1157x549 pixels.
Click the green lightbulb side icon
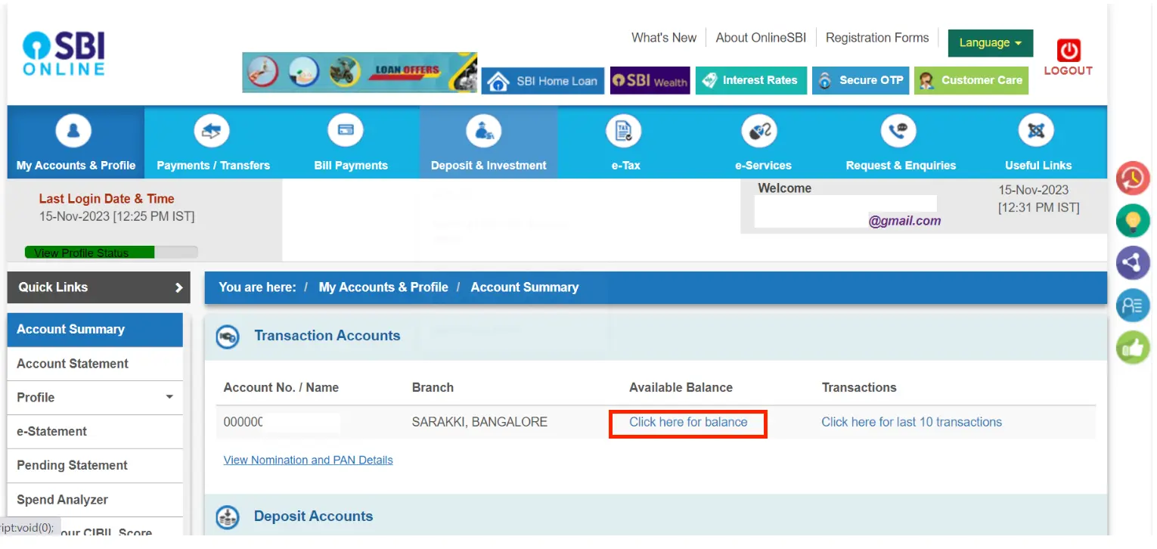[1133, 221]
